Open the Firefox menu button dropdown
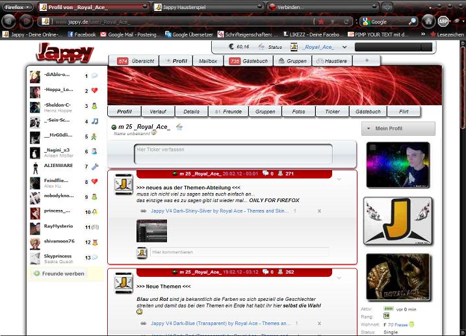Image resolution: width=466 pixels, height=336 pixels. (x=17, y=7)
